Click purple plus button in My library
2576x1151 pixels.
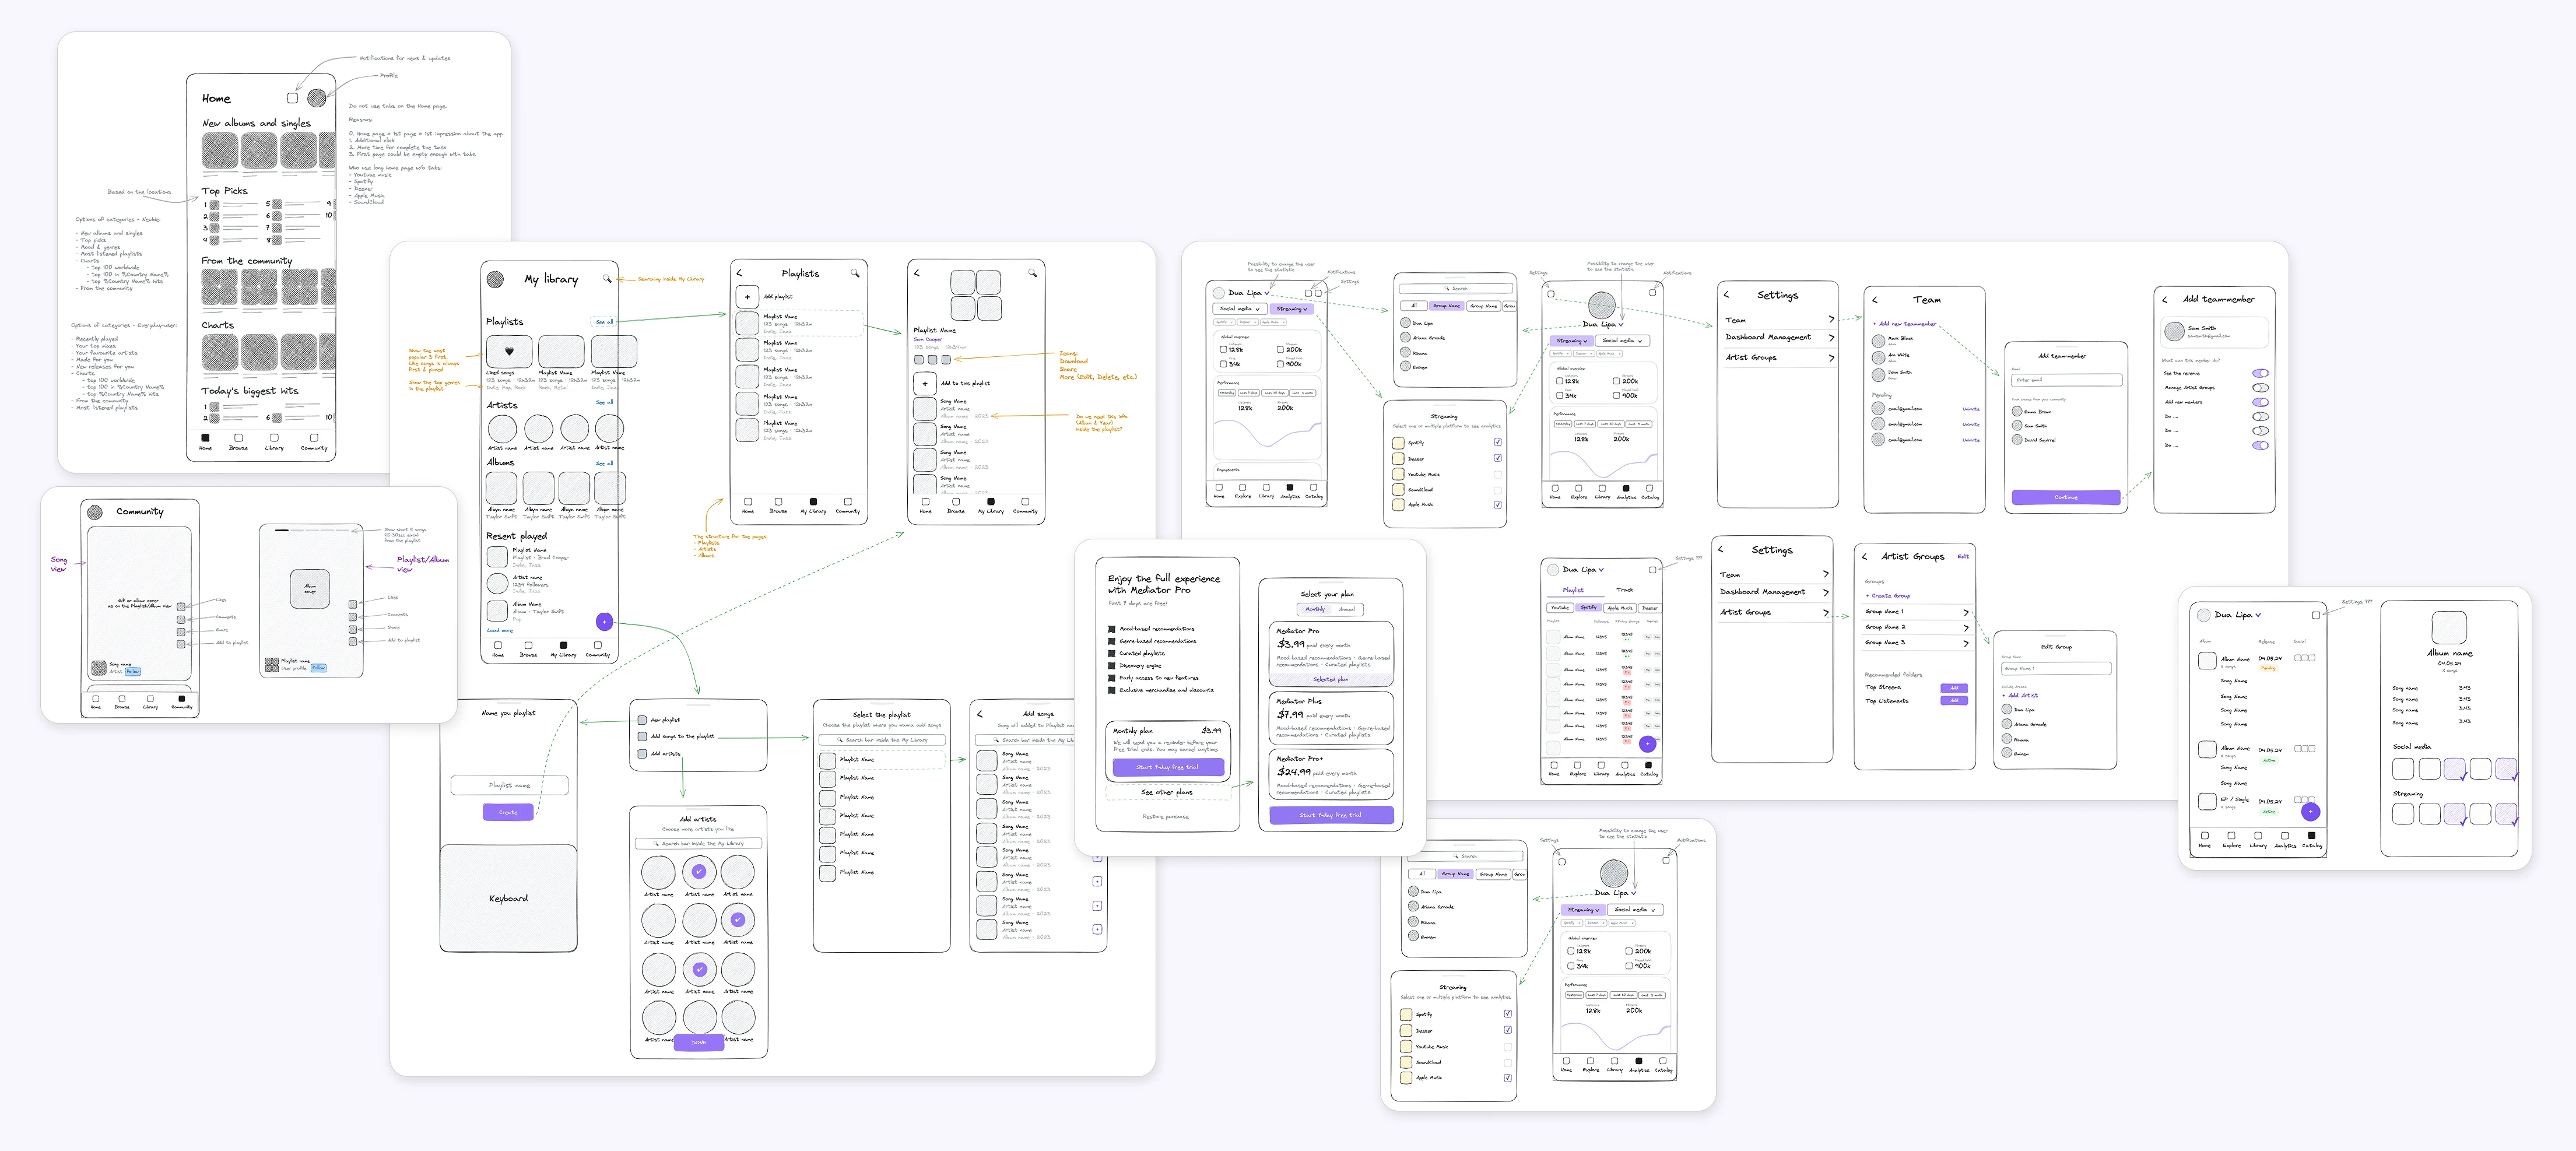click(604, 622)
